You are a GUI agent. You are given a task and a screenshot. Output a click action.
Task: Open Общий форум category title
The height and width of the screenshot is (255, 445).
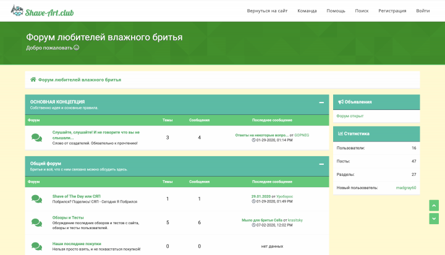point(45,164)
